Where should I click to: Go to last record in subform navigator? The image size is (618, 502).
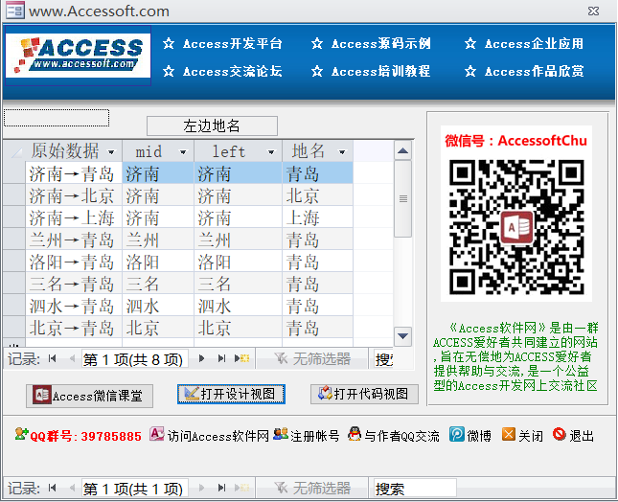221,358
